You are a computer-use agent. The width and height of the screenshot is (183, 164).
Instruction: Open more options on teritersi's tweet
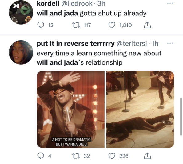[x=170, y=43]
